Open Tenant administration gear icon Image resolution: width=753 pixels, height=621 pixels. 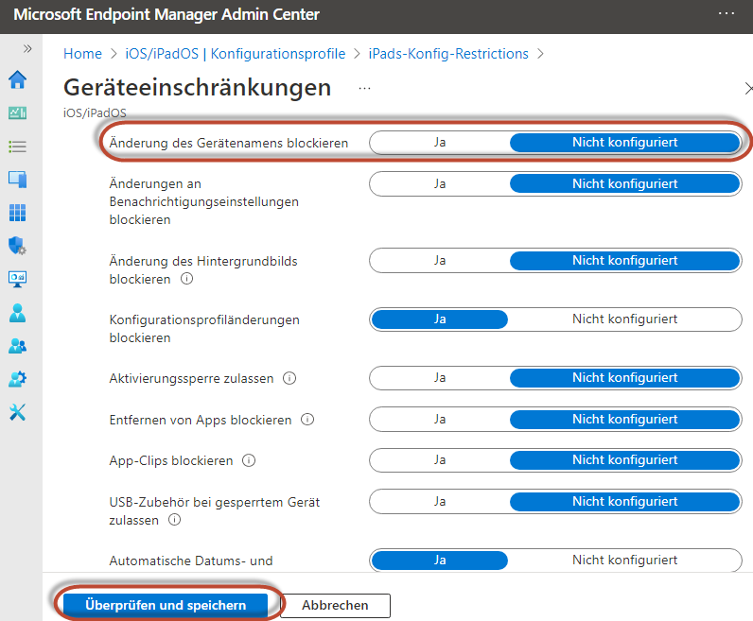click(x=17, y=379)
